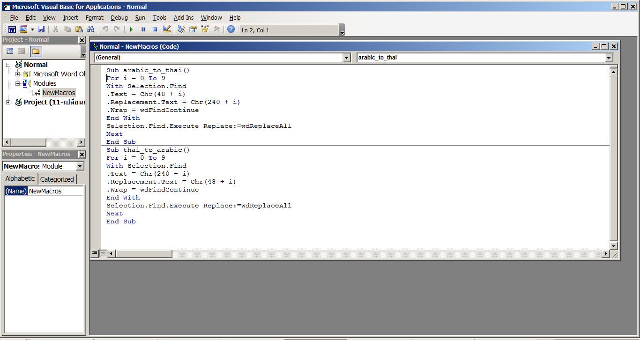Open the arabic_to_thai procedure dropdown

tap(609, 58)
